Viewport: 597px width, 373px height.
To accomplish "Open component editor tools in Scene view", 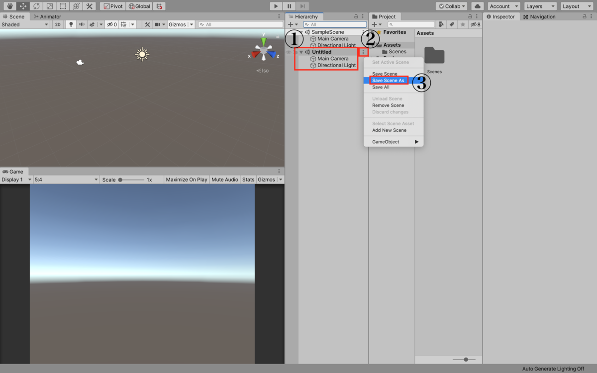I will [x=147, y=24].
